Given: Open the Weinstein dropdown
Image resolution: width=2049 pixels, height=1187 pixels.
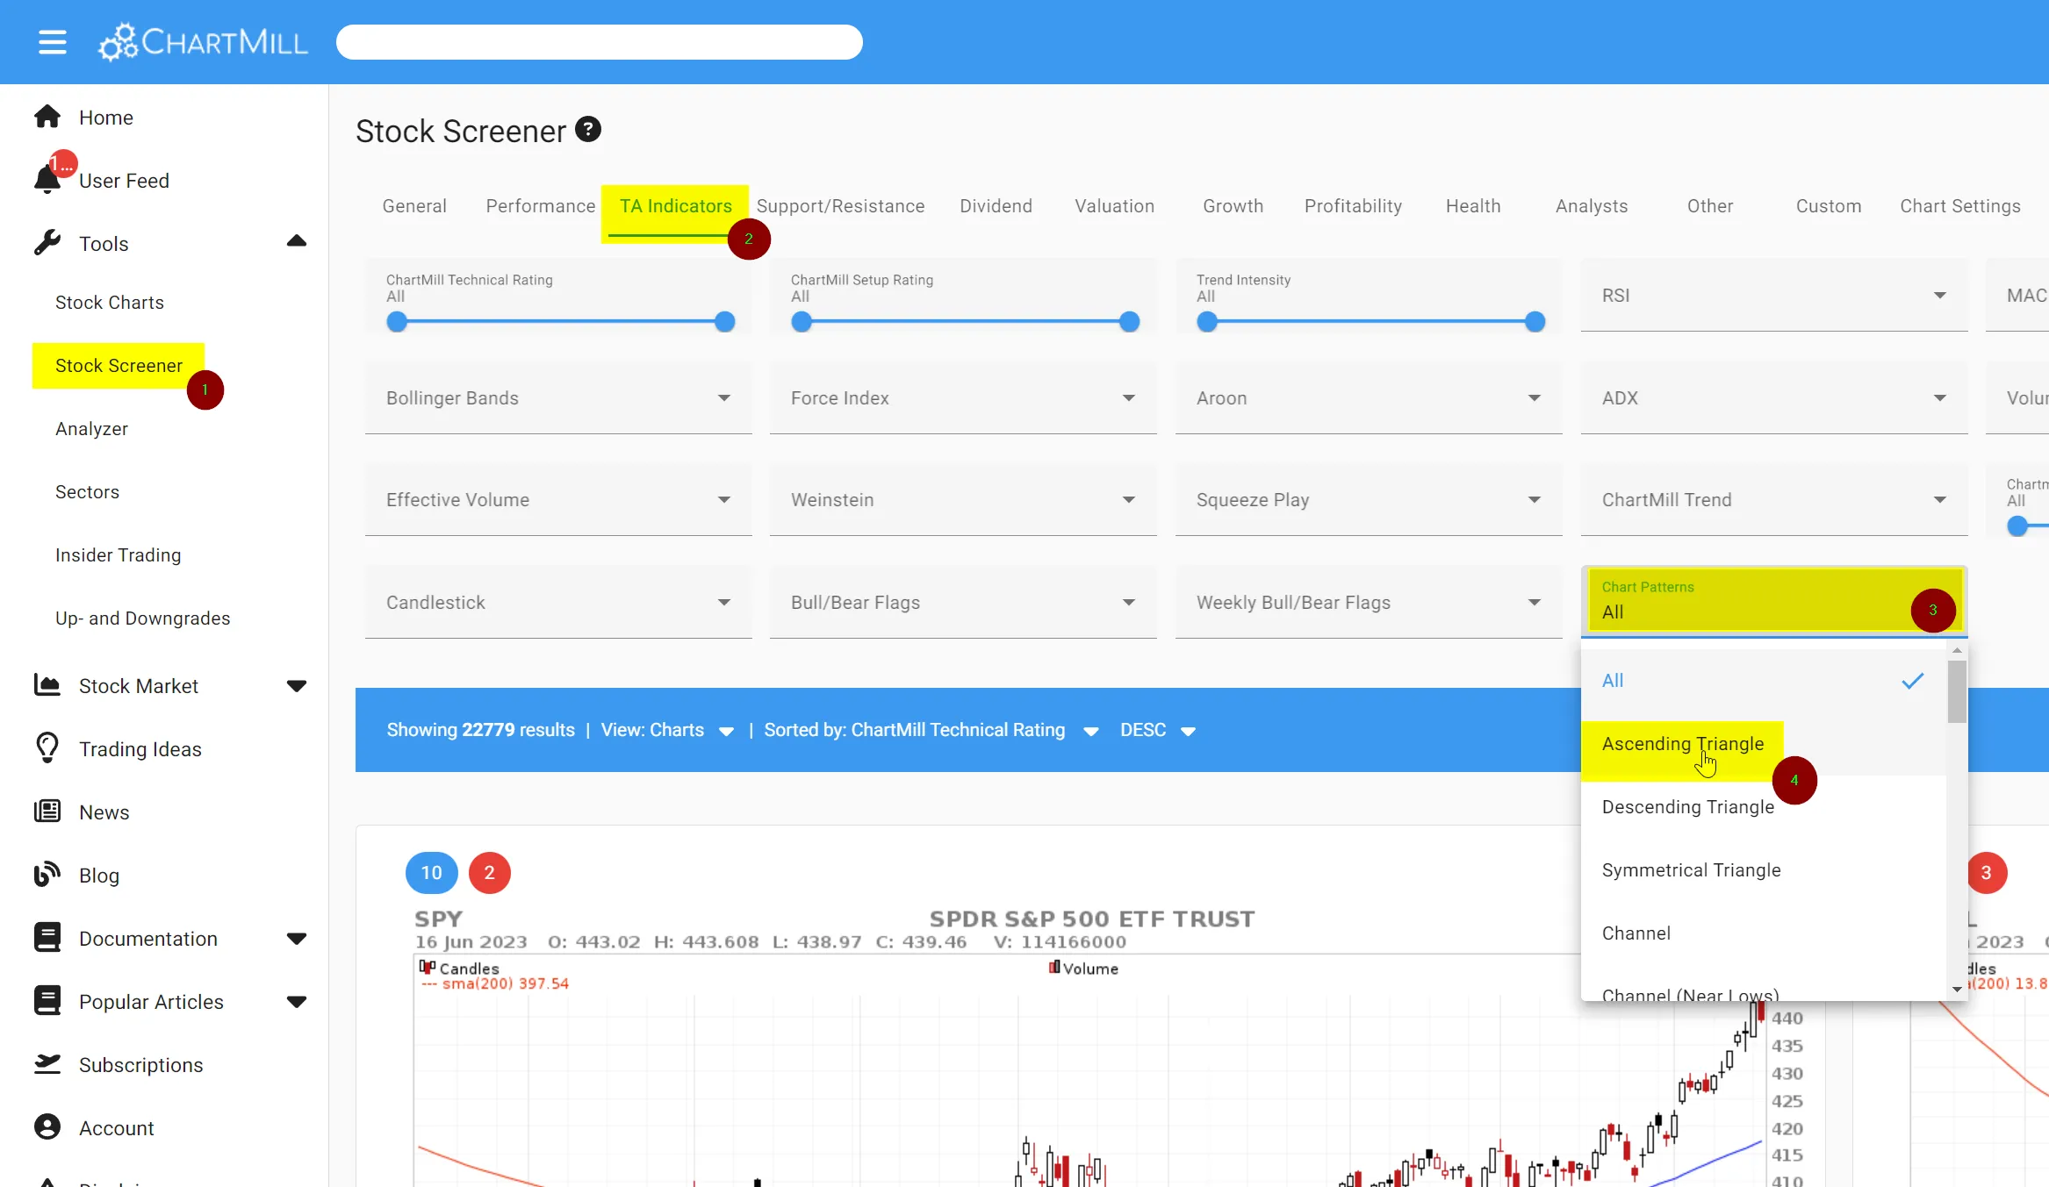Looking at the screenshot, I should tap(963, 500).
